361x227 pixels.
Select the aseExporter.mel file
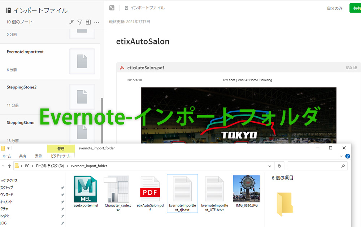pos(86,193)
